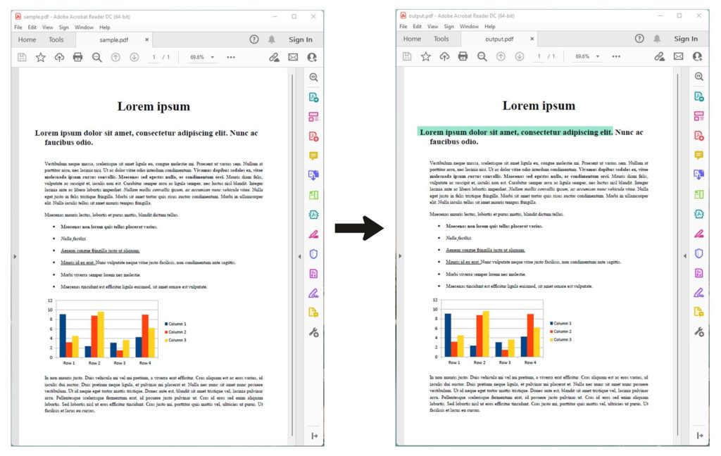Open the help question mark icon in output.pdf window

coord(639,39)
